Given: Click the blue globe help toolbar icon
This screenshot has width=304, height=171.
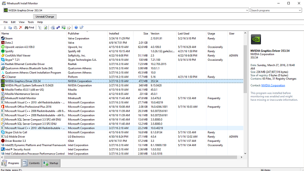Looking at the screenshot, I should point(76,28).
